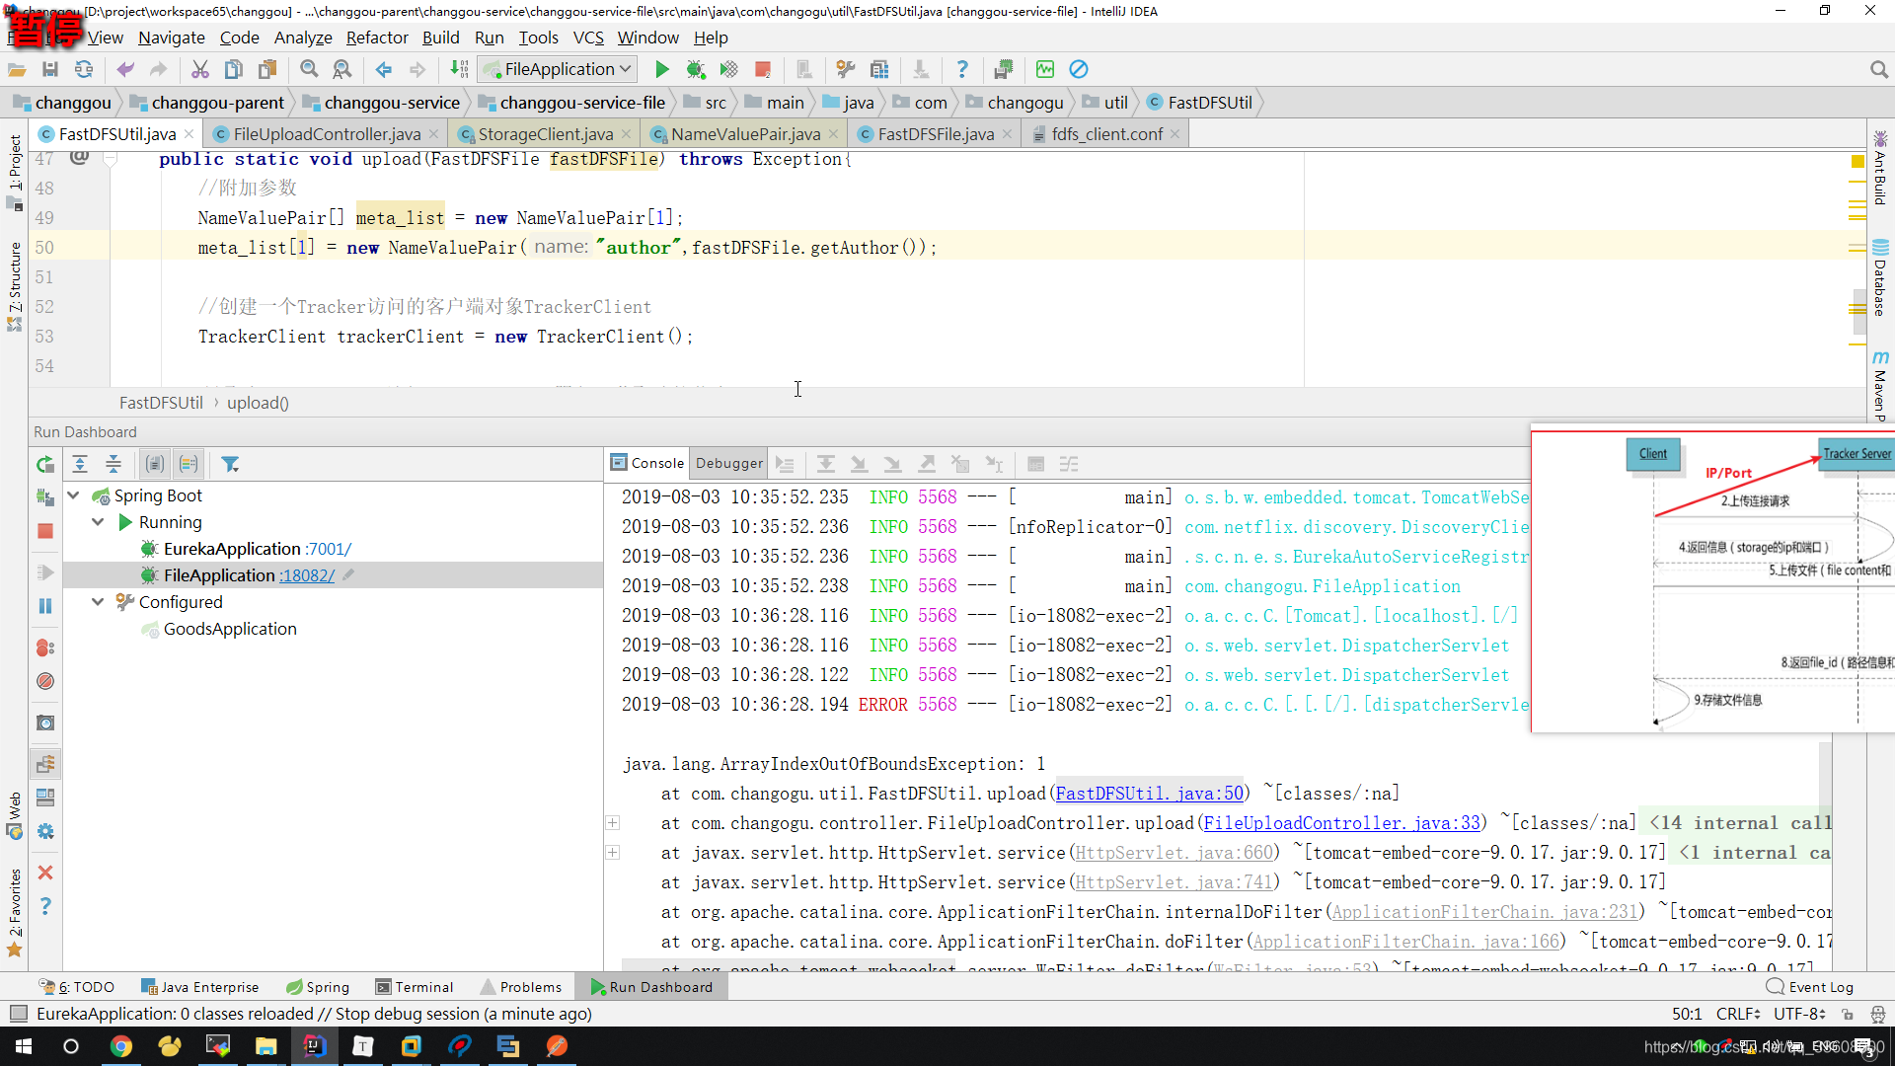The width and height of the screenshot is (1895, 1066).
Task: Open FileApplication run configuration dropdown
Action: [558, 69]
